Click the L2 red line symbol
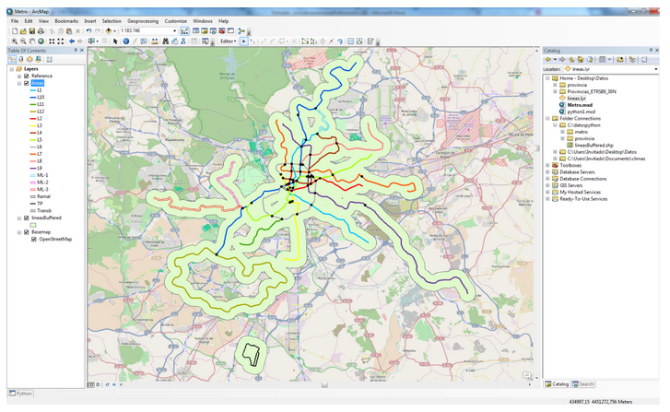The image size is (670, 412). pos(32,119)
